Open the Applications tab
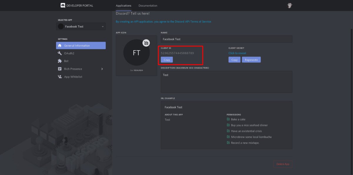This screenshot has height=175, width=353. coord(124,6)
